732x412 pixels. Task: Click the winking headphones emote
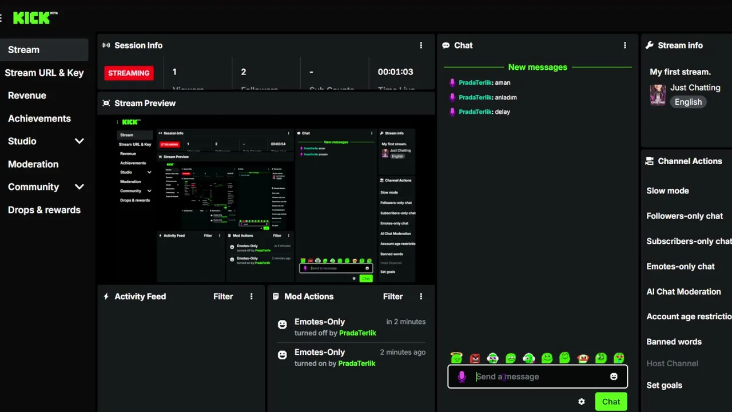point(529,358)
